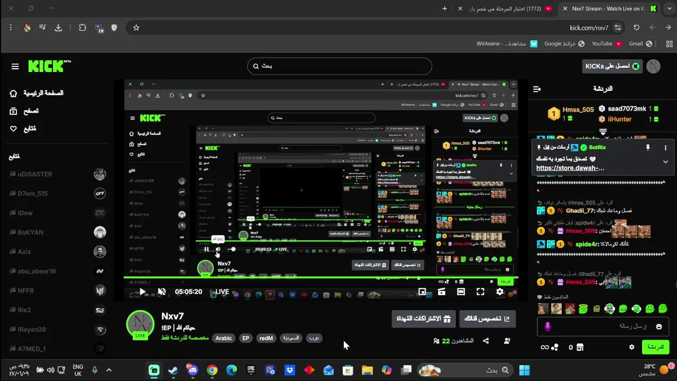Viewport: 677px width, 381px height.
Task: Open Steam from the taskbar
Action: [173, 370]
